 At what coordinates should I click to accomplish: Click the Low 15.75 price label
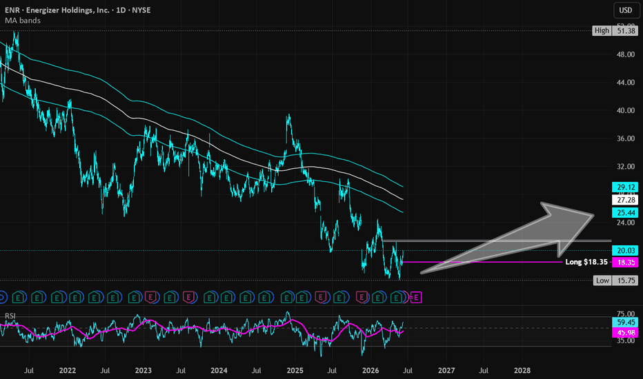[x=615, y=280]
